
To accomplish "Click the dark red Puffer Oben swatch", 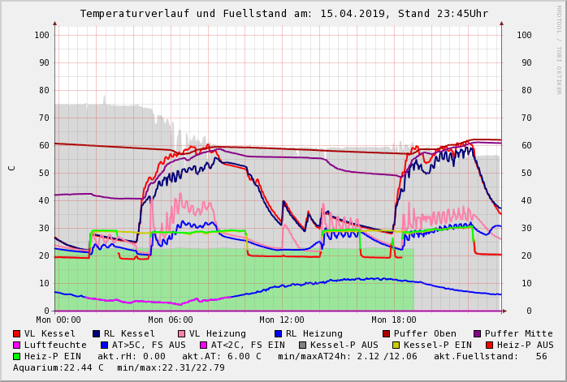I will point(386,334).
